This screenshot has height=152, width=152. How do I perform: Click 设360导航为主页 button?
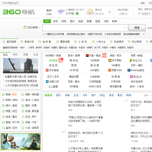click(x=11, y=3)
